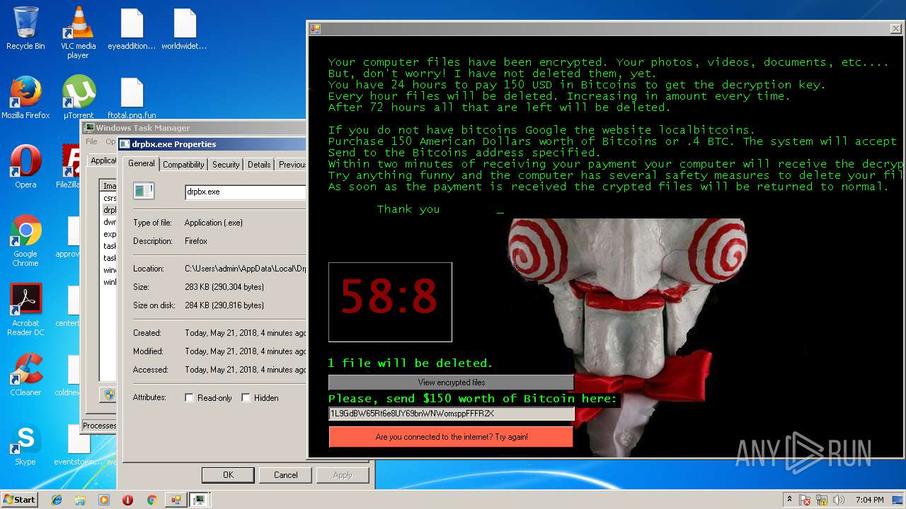This screenshot has height=509, width=906.
Task: Close the ransomware window
Action: [x=895, y=28]
